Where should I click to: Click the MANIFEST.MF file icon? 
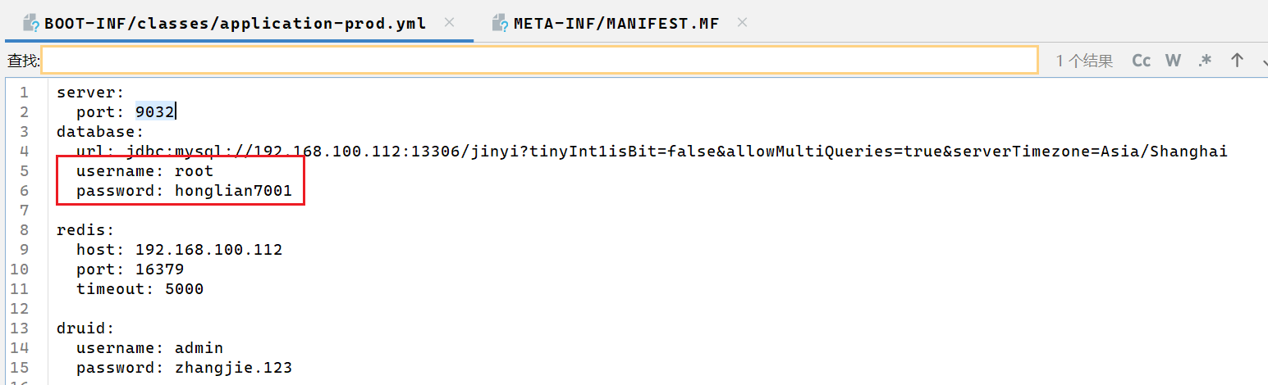pyautogui.click(x=499, y=23)
